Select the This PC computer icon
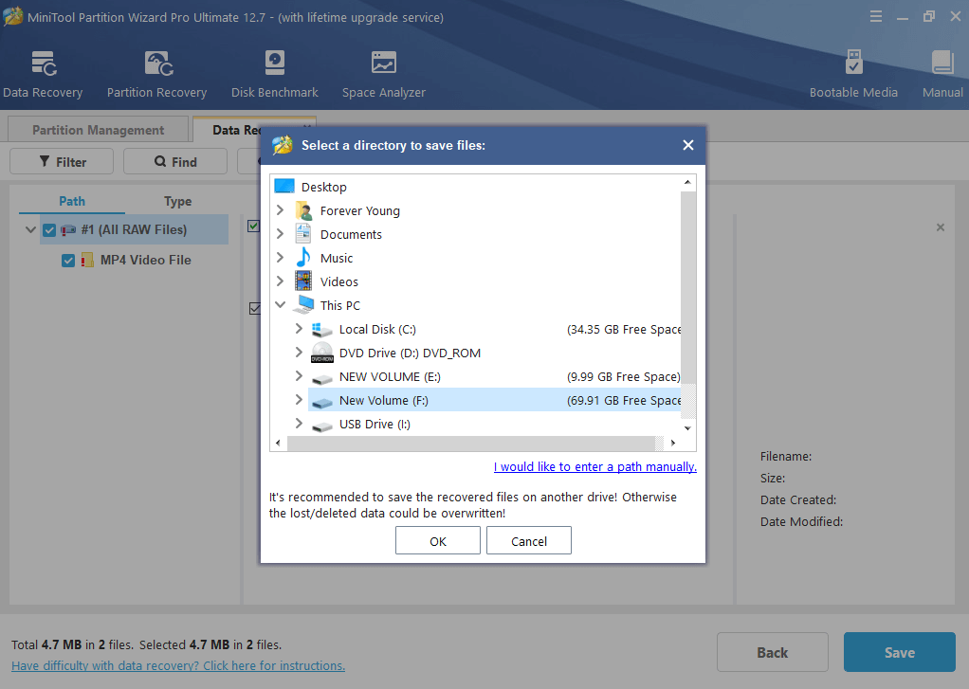This screenshot has height=689, width=969. 303,304
